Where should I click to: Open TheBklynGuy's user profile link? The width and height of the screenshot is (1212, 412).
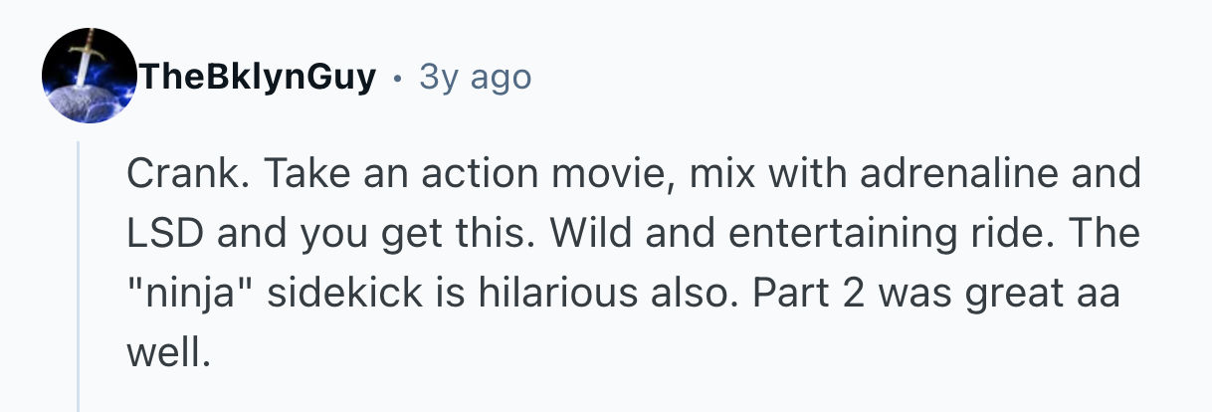[258, 76]
